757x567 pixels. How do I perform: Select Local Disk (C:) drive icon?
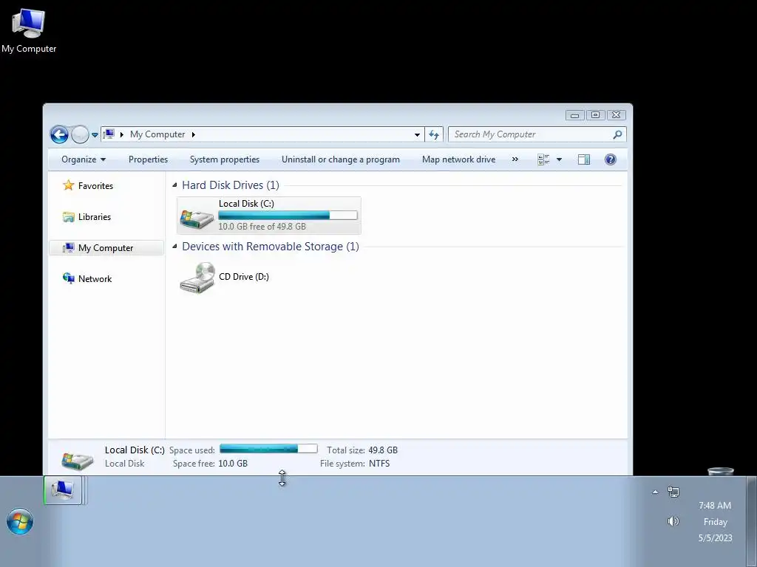pos(197,218)
